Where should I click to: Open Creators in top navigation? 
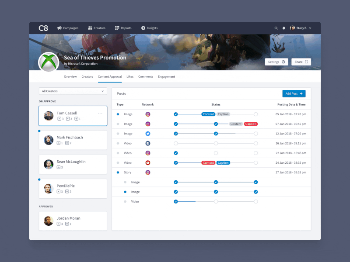coord(97,28)
